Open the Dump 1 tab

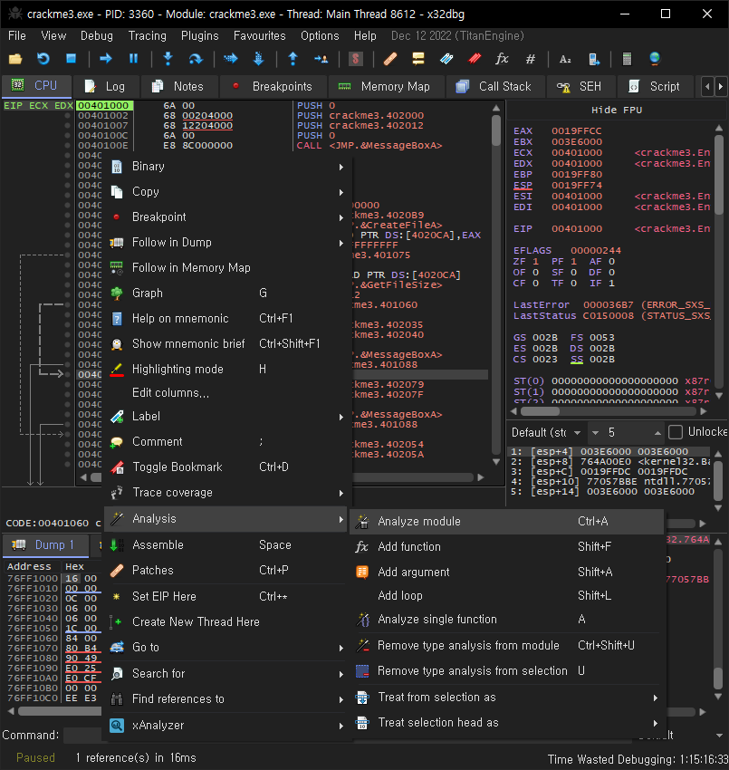tap(46, 545)
